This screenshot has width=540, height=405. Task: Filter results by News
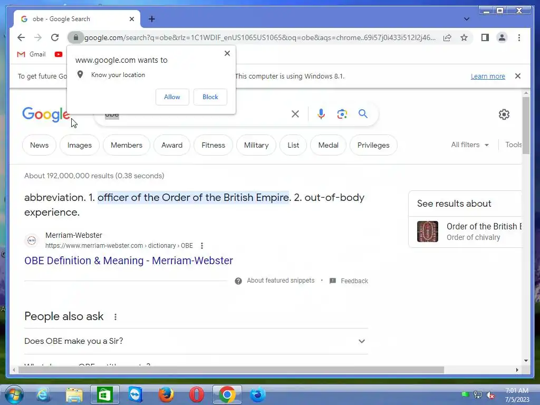tap(39, 145)
